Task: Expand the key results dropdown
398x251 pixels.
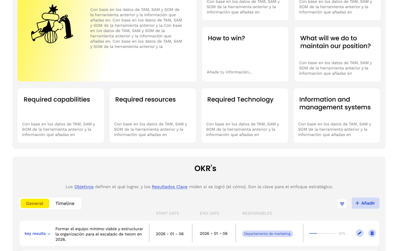Action: pyautogui.click(x=38, y=234)
